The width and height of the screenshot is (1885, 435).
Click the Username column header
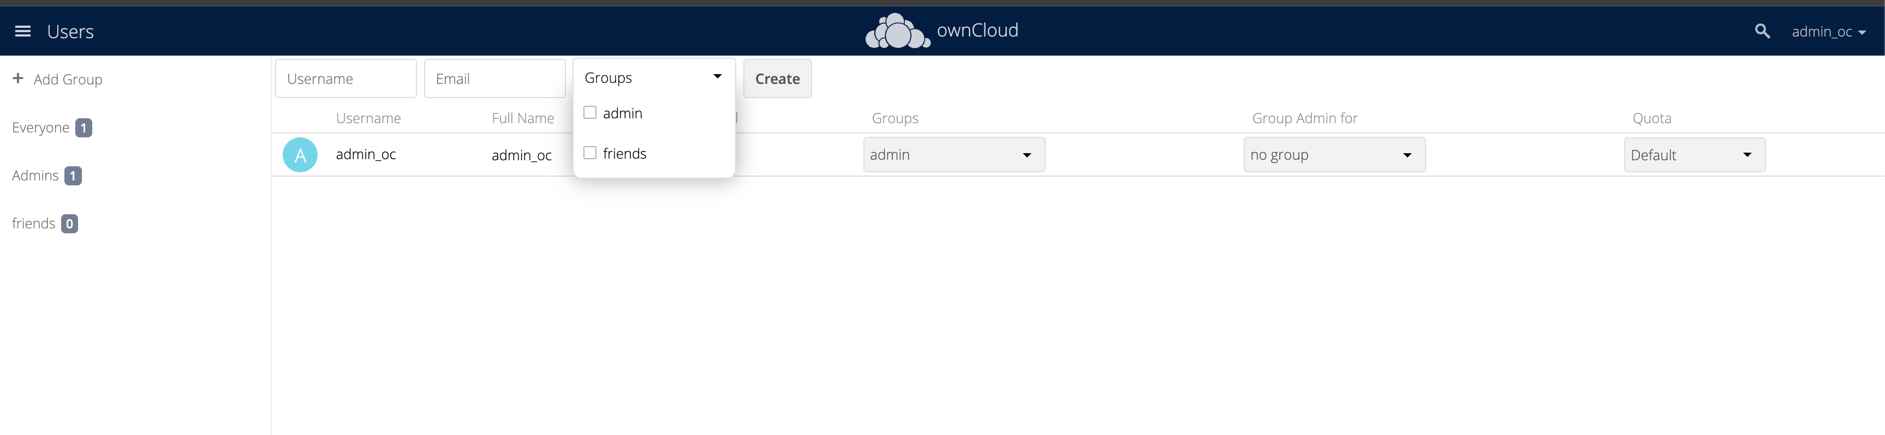368,118
